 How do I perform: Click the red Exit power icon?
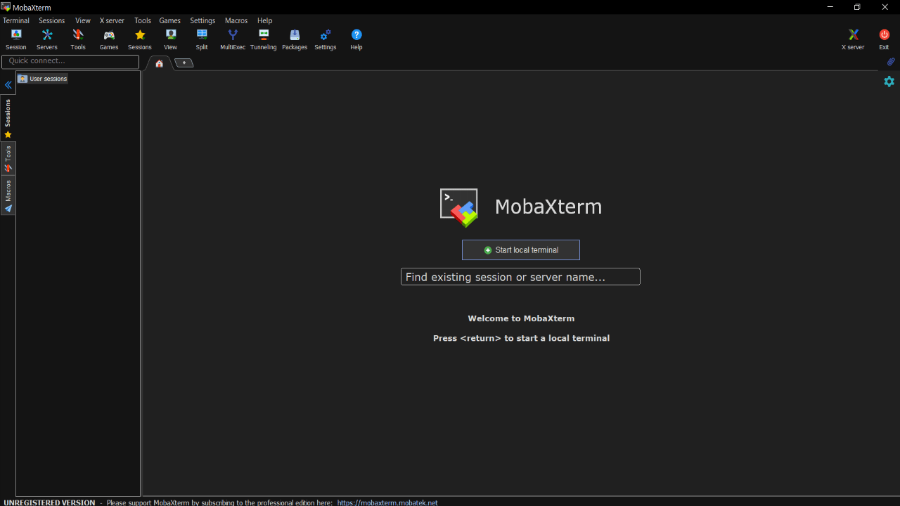(884, 39)
